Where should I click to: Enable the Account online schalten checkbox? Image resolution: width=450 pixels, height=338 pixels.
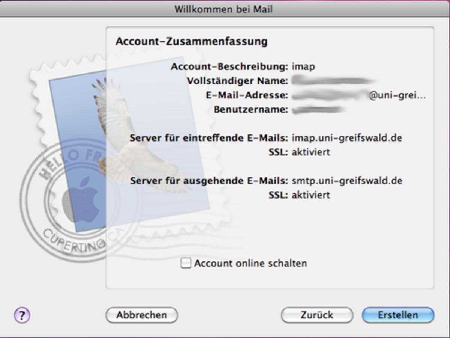coord(186,263)
